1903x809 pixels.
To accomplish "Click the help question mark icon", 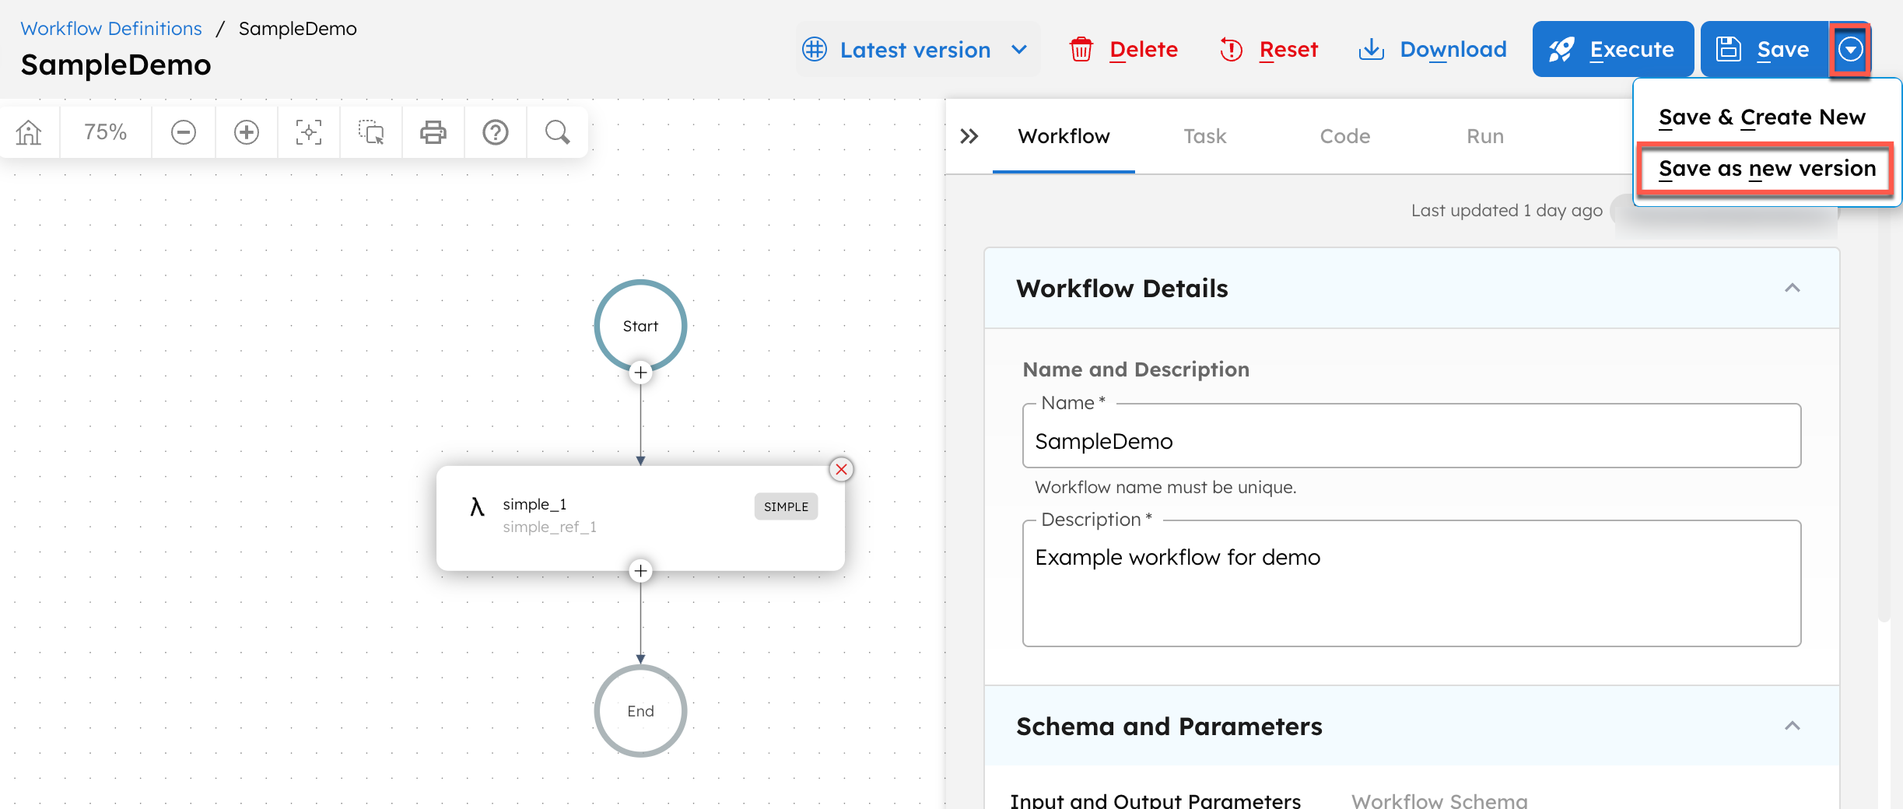I will tap(495, 131).
